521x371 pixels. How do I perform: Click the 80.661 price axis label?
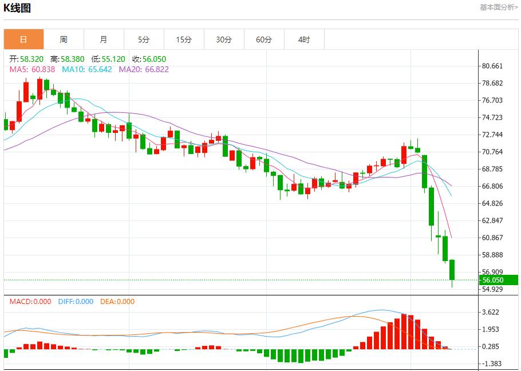pos(492,66)
